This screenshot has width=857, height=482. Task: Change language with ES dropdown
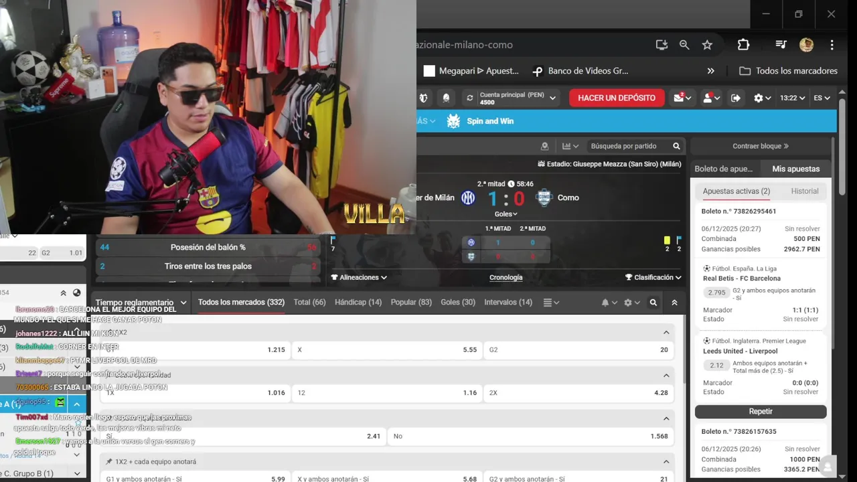(x=822, y=98)
